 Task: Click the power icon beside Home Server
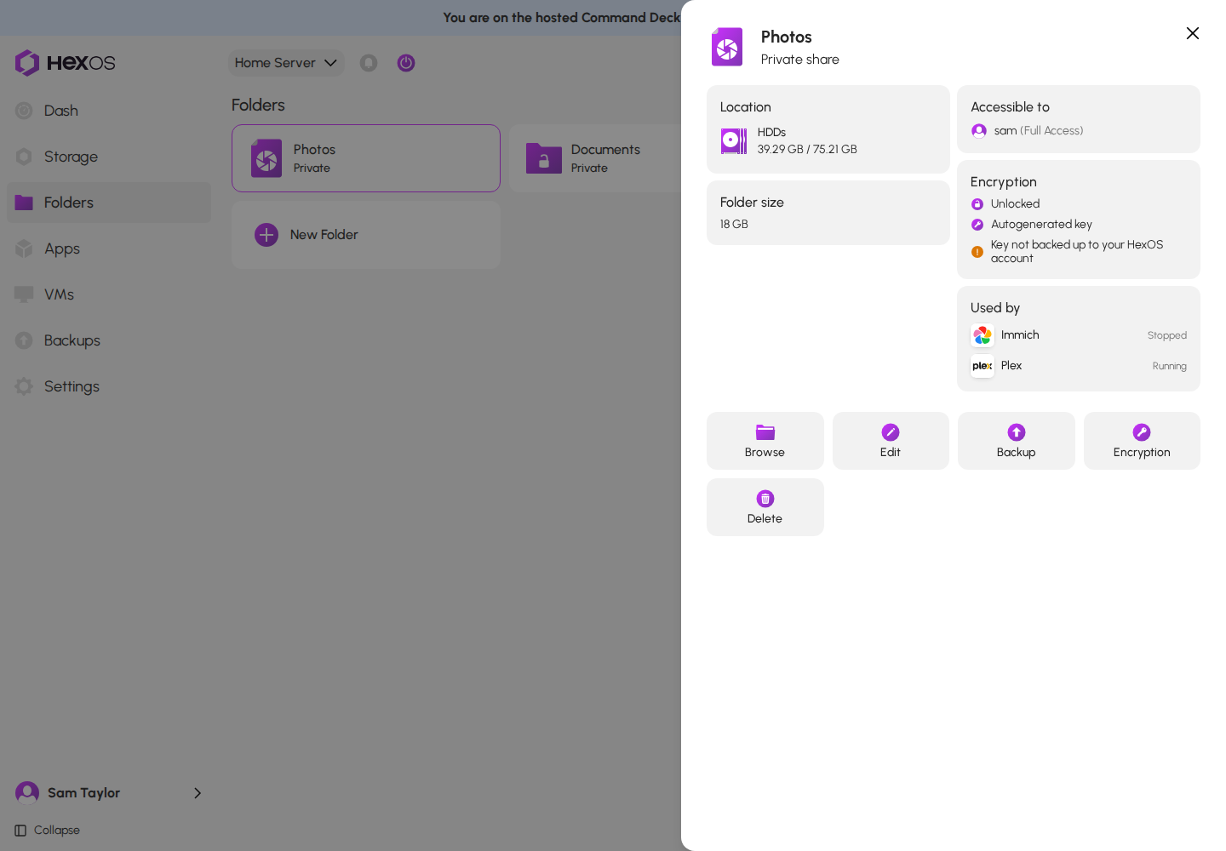(x=406, y=63)
